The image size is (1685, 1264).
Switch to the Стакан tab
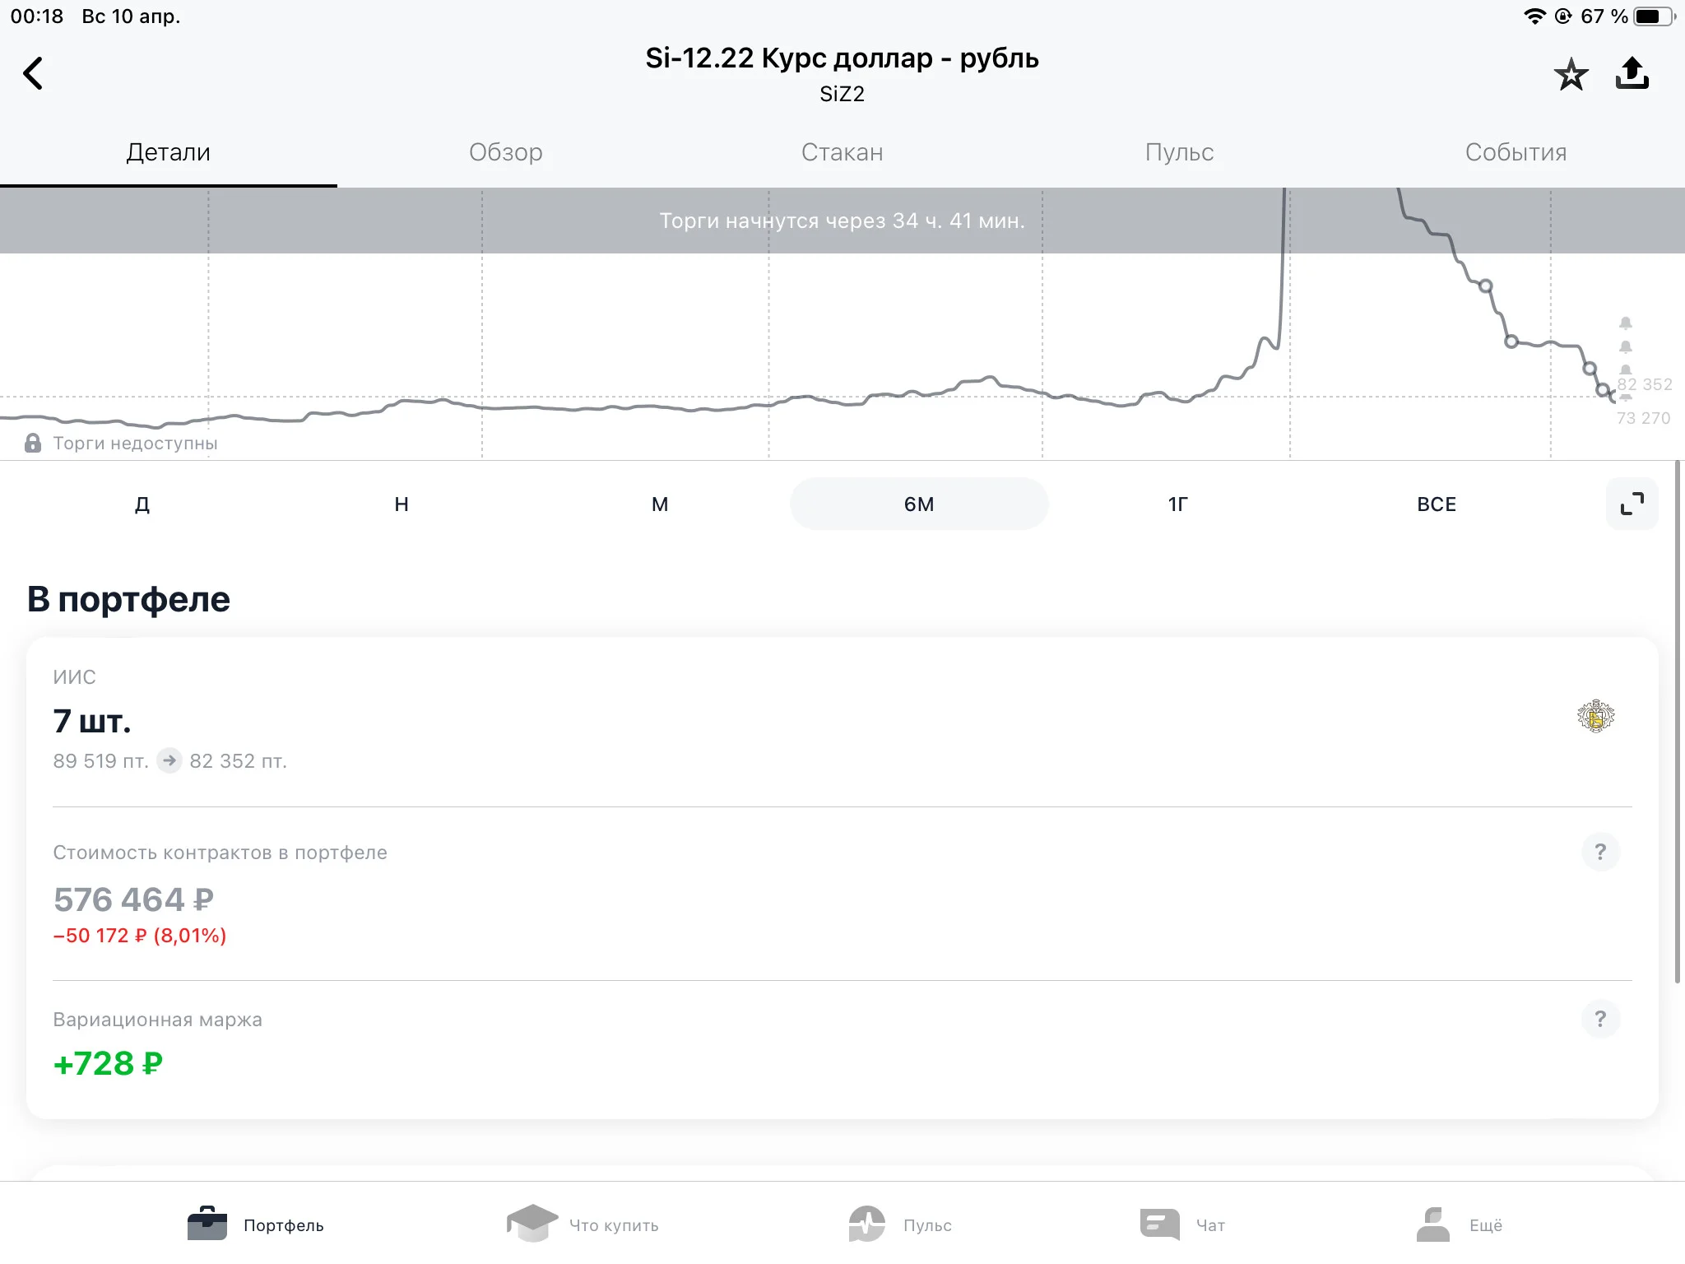click(842, 152)
